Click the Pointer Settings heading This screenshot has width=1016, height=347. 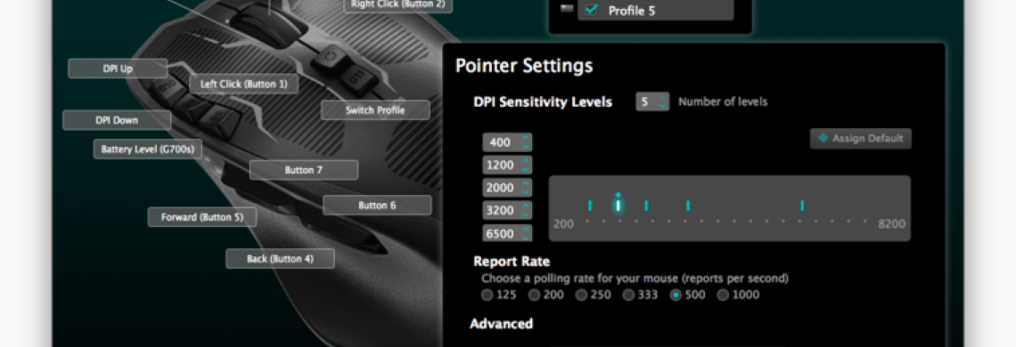coord(523,66)
